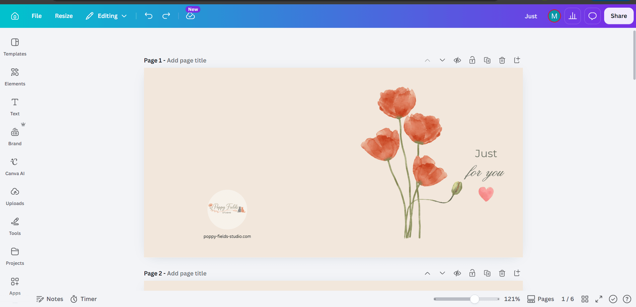The width and height of the screenshot is (636, 307).
Task: Lock Page 1 with the padlock icon
Action: [x=472, y=60]
